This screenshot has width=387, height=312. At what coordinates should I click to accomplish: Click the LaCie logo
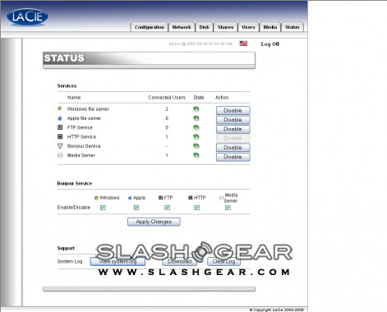tap(27, 16)
